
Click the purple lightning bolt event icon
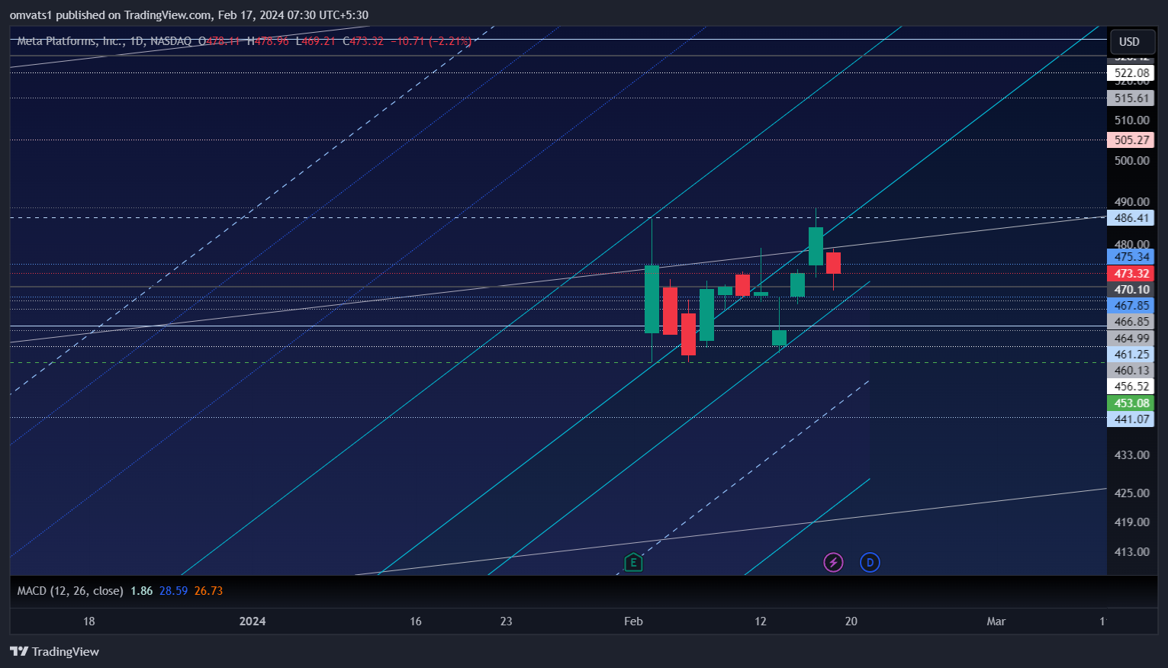(x=833, y=563)
